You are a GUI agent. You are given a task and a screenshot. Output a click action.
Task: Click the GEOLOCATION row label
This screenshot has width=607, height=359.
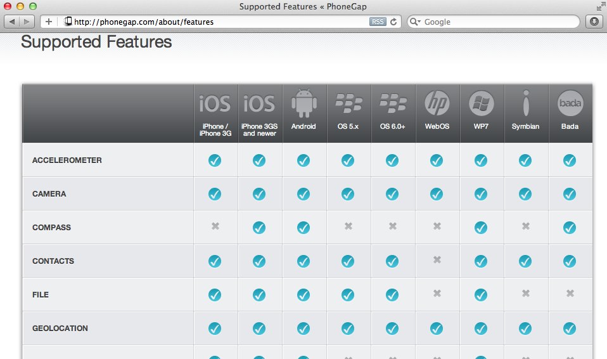[60, 329]
